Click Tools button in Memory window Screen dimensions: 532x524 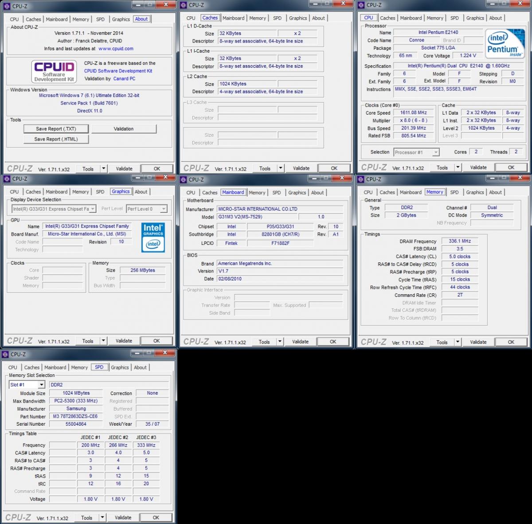[x=442, y=342]
